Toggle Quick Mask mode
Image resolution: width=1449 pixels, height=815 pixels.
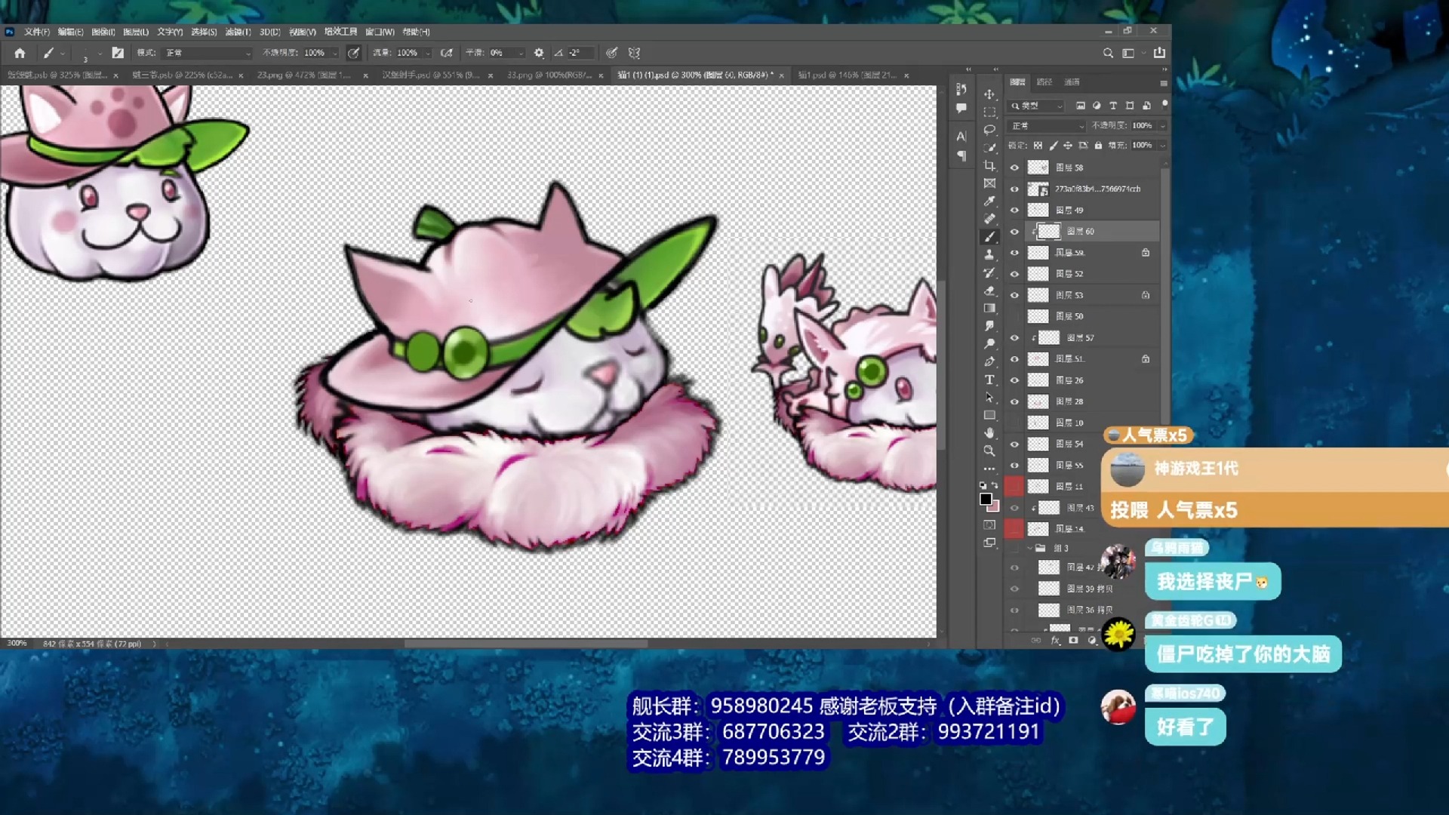[x=989, y=524]
